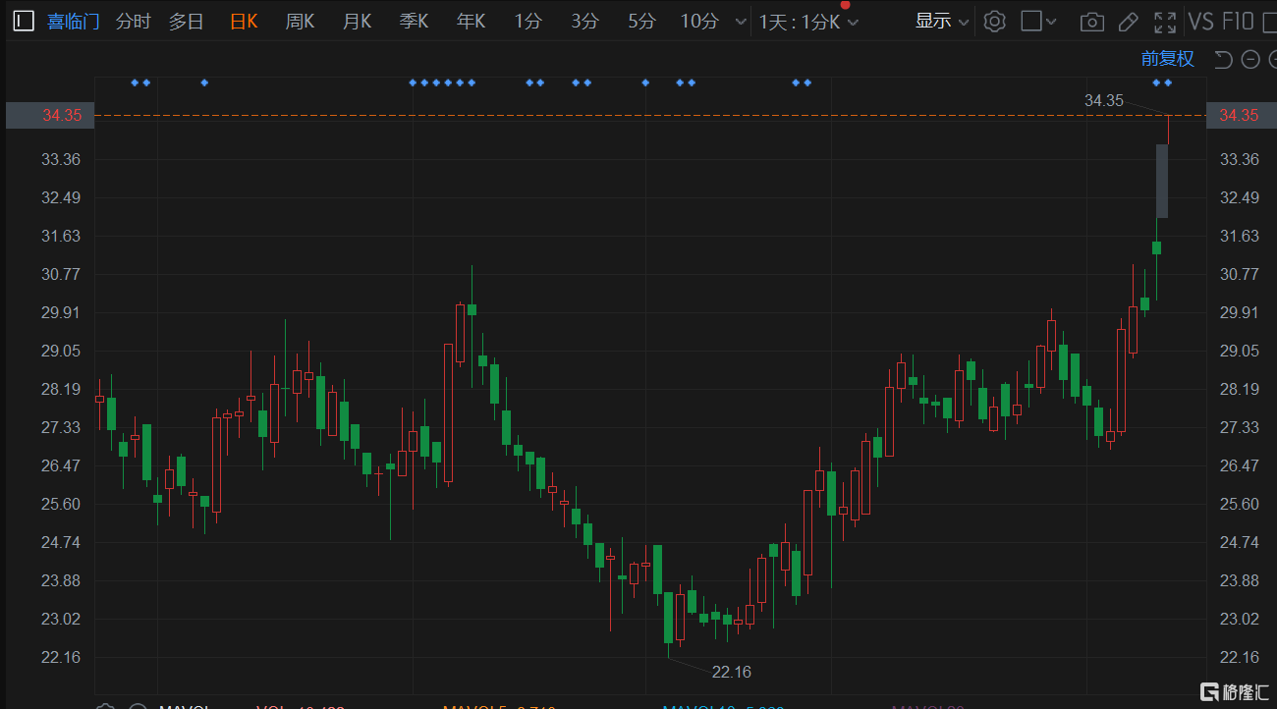Image resolution: width=1277 pixels, height=709 pixels.
Task: Click the 喜临门 stock name
Action: [x=74, y=21]
